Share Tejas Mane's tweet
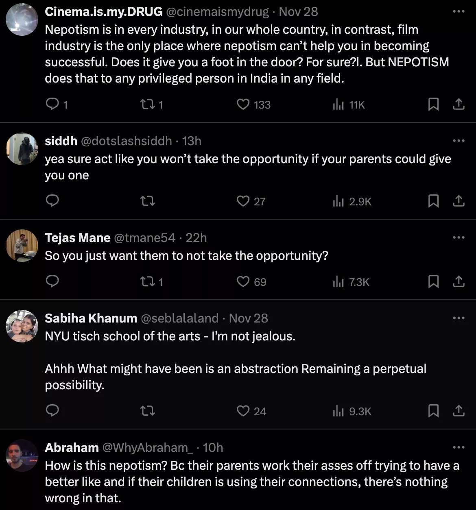 (x=459, y=281)
